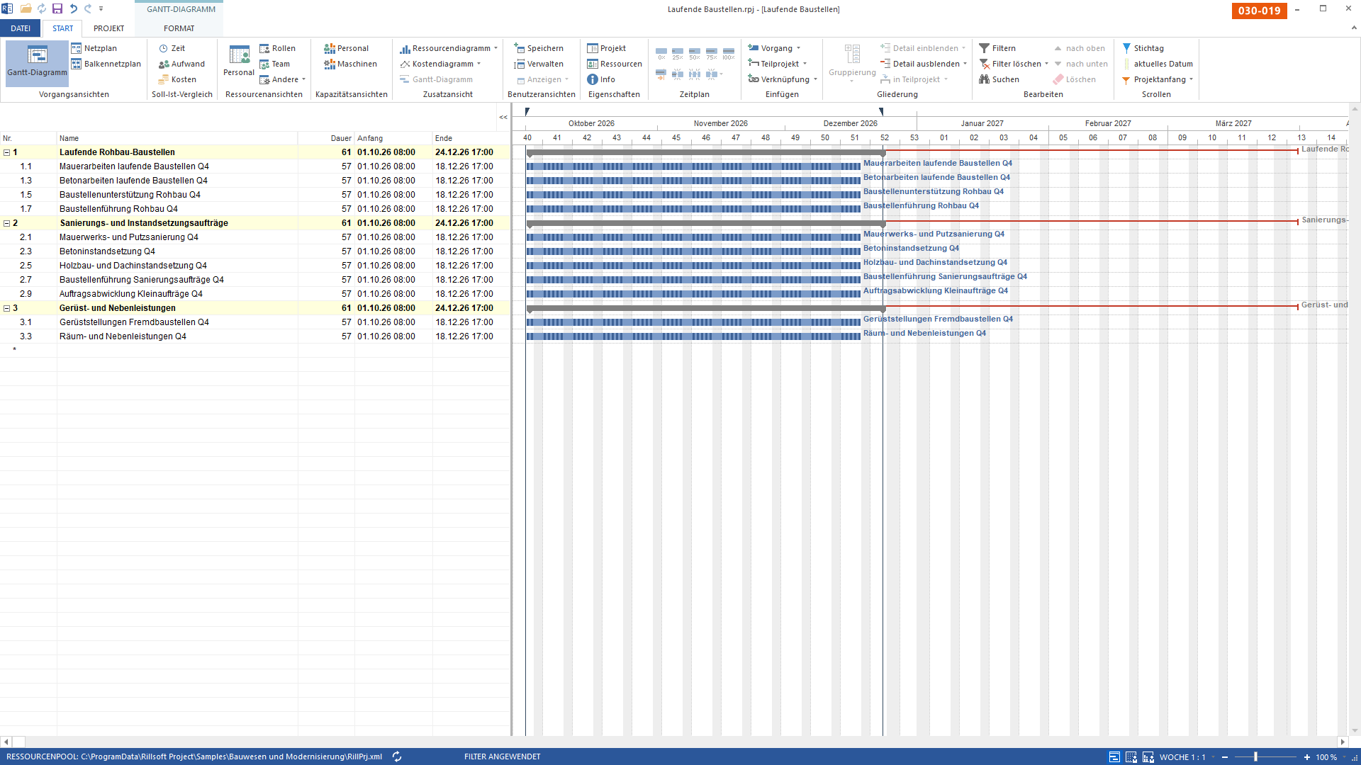The width and height of the screenshot is (1361, 765).
Task: Open the DATEI menu tab
Action: coord(21,28)
